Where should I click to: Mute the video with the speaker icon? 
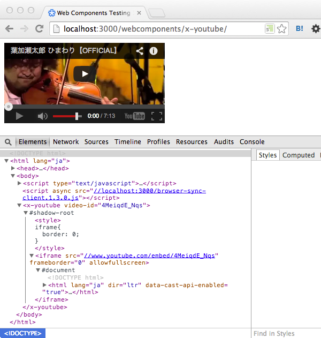tap(42, 116)
